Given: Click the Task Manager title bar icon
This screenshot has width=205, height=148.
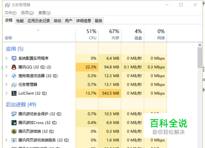Looking at the screenshot, I should coord(7,5).
